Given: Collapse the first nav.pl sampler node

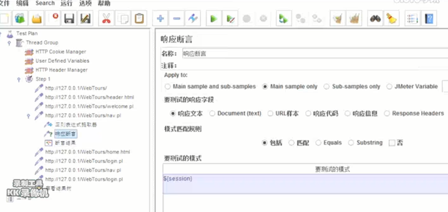Looking at the screenshot, I should [x=28, y=116].
